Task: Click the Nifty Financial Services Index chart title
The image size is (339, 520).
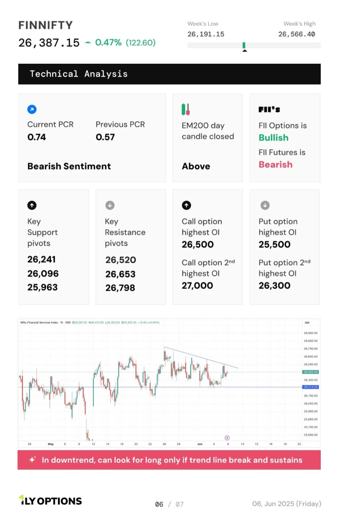Action: point(40,323)
